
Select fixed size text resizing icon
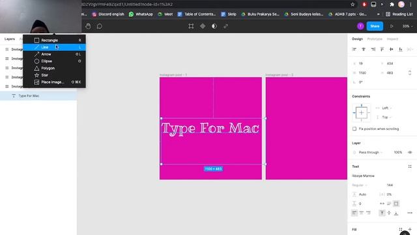click(396, 204)
